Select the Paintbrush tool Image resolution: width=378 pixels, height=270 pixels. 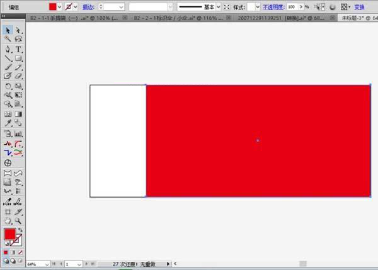click(8, 67)
